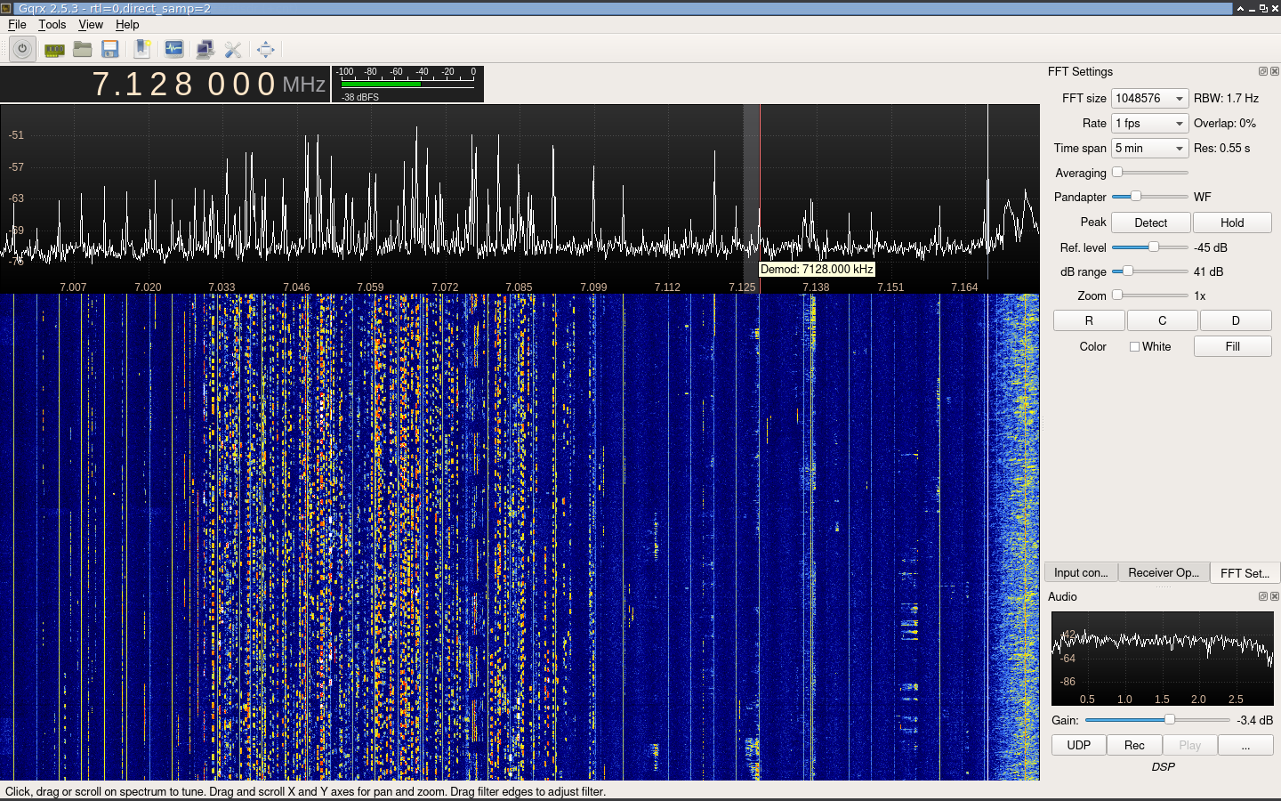Click the 7.151 frequency axis label

890,287
